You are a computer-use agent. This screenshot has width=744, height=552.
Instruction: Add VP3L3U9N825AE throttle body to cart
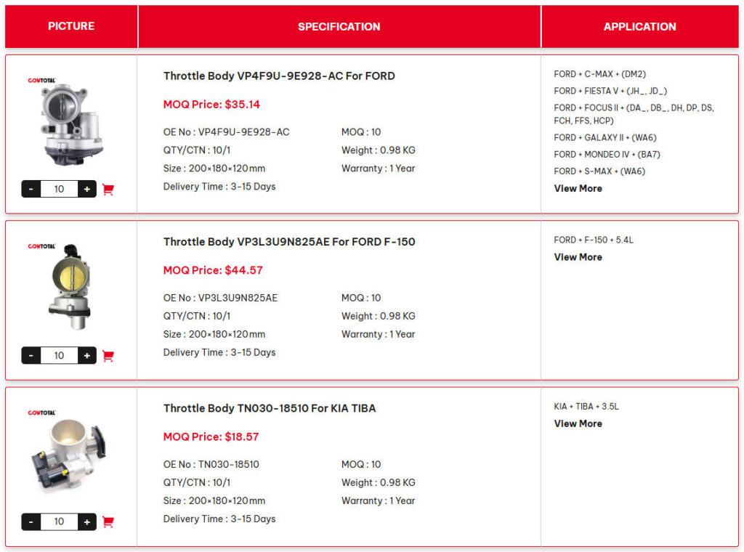click(108, 356)
